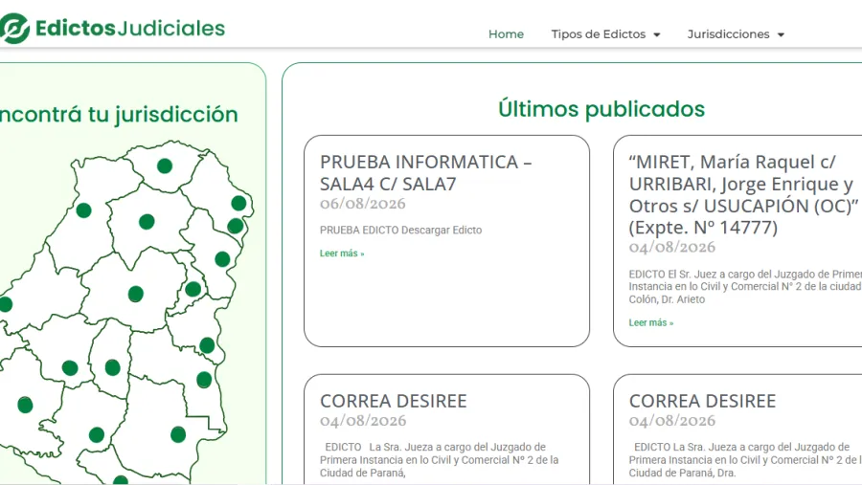Click Leer más under the MIRET edict

pyautogui.click(x=651, y=322)
